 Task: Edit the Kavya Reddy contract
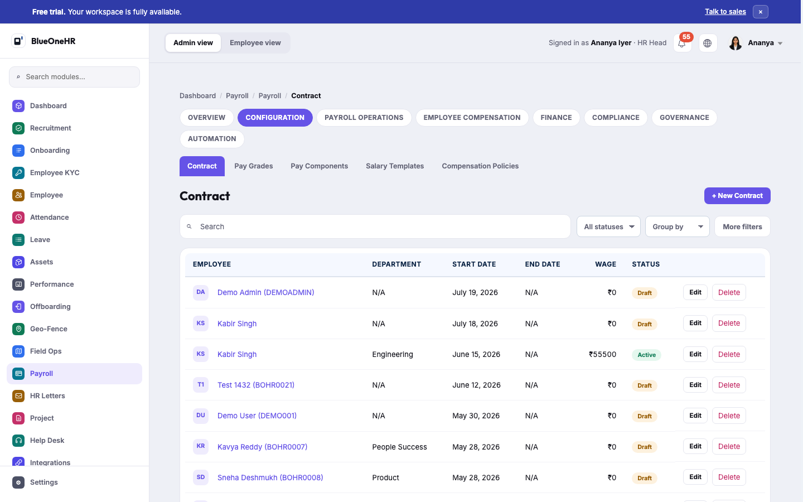tap(695, 446)
